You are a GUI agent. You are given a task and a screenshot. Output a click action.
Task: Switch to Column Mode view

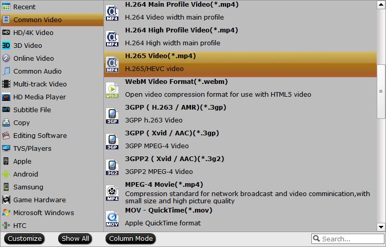pos(131,239)
